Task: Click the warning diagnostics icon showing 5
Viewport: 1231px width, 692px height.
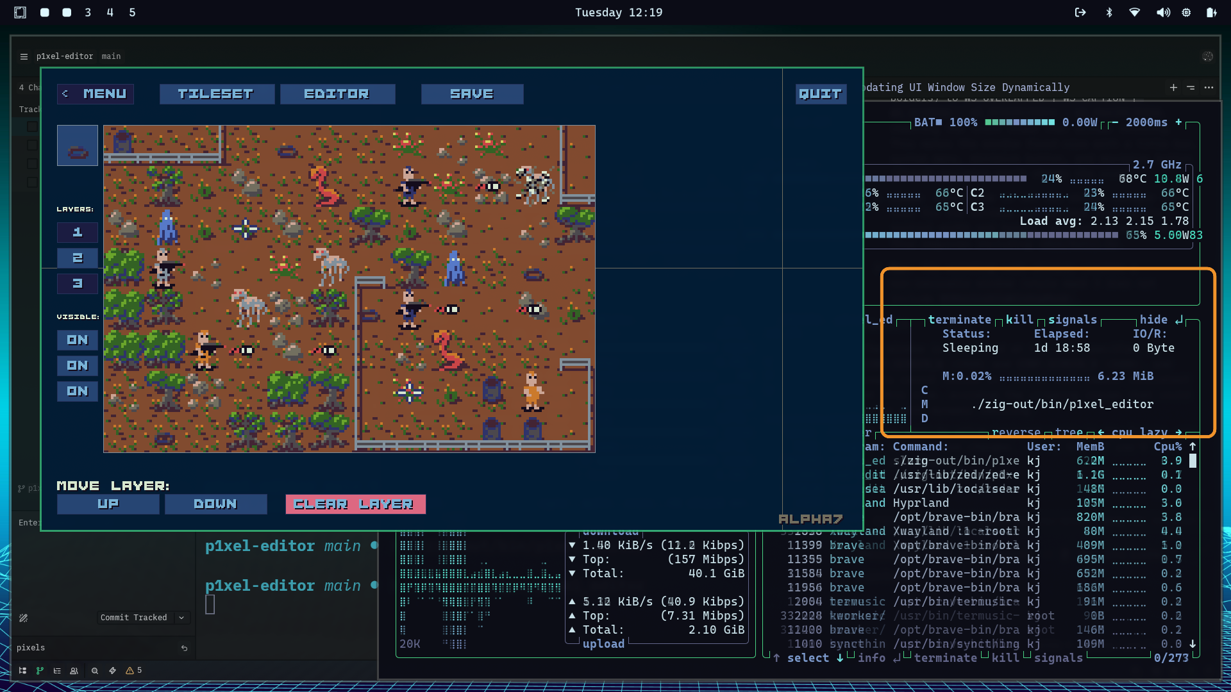Action: coord(133,670)
